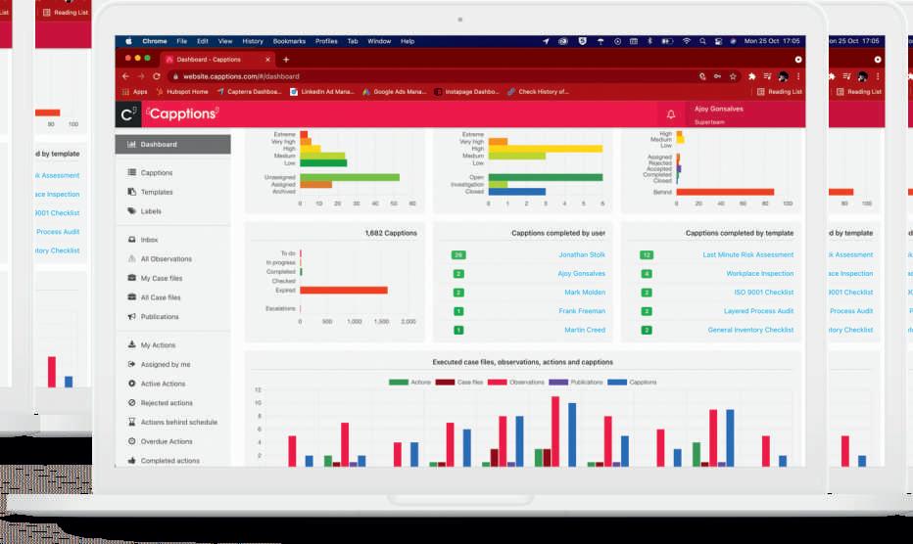Toggle the Actions series in the chart legend
This screenshot has width=913, height=544.
point(409,383)
